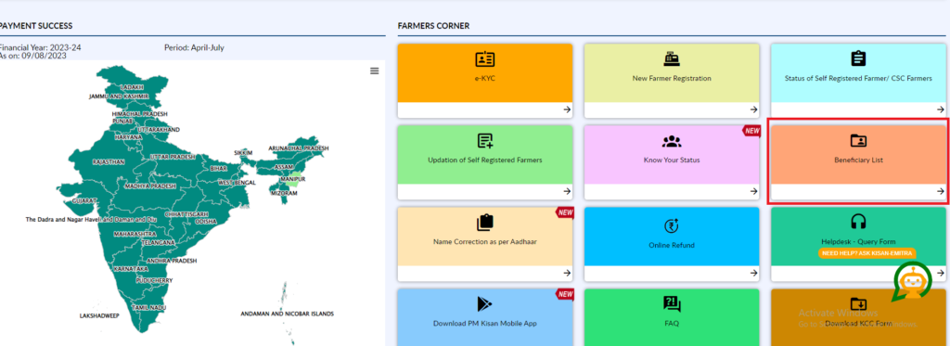Click the Need Help? Ask Kisan-eMitra badge
The image size is (950, 346).
pyautogui.click(x=867, y=253)
